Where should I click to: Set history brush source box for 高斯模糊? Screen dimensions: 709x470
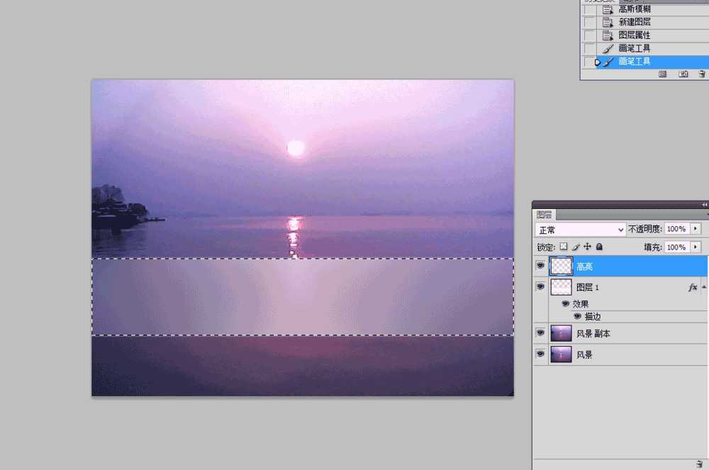point(590,9)
